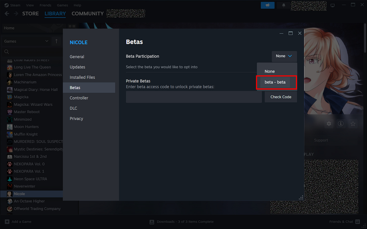Image resolution: width=367 pixels, height=229 pixels.
Task: Select Magical Diary: Horse Hall
Action: coord(36,90)
